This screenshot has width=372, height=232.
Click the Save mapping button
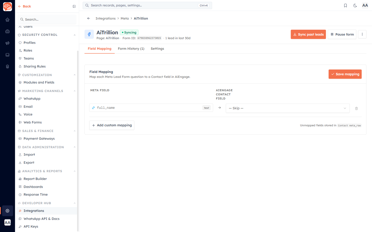coord(345,74)
